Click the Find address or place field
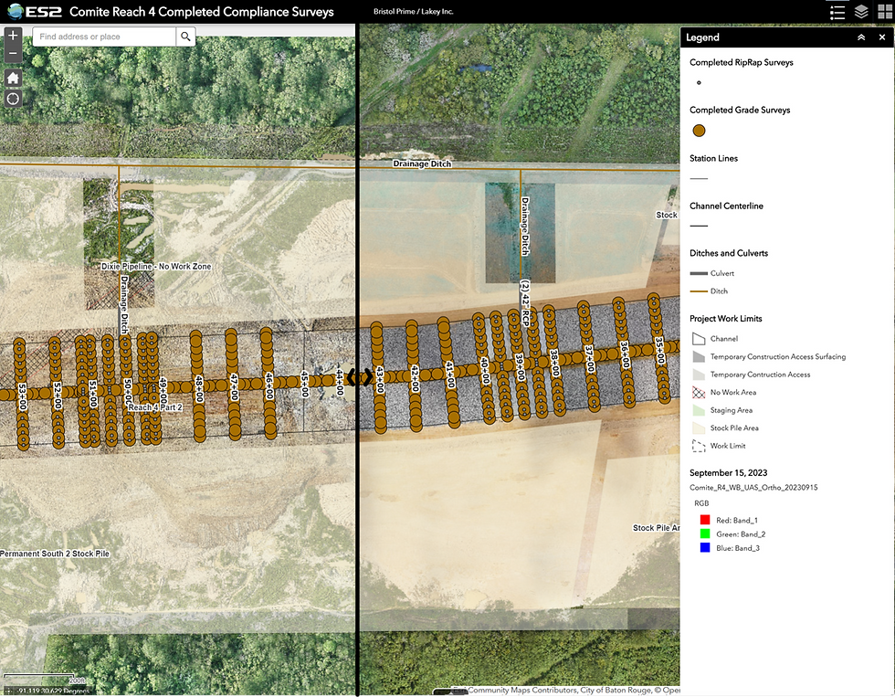Image resolution: width=895 pixels, height=697 pixels. 104,37
